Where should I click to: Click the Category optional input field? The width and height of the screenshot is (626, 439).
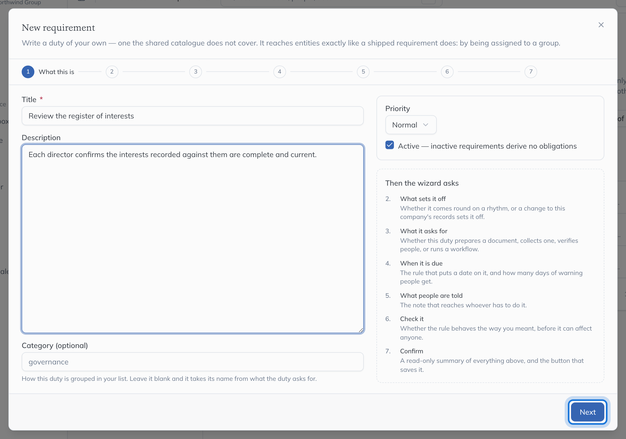pyautogui.click(x=192, y=362)
